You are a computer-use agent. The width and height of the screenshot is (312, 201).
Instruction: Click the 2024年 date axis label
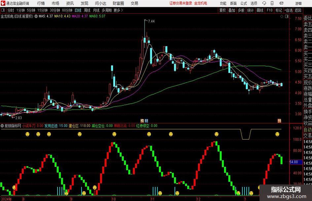[6, 199]
